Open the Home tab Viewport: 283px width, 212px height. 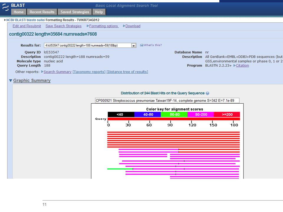click(x=19, y=12)
